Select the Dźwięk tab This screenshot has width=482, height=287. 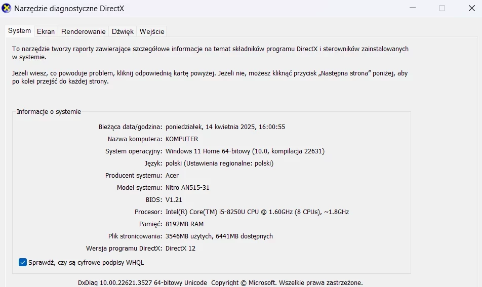tap(123, 31)
